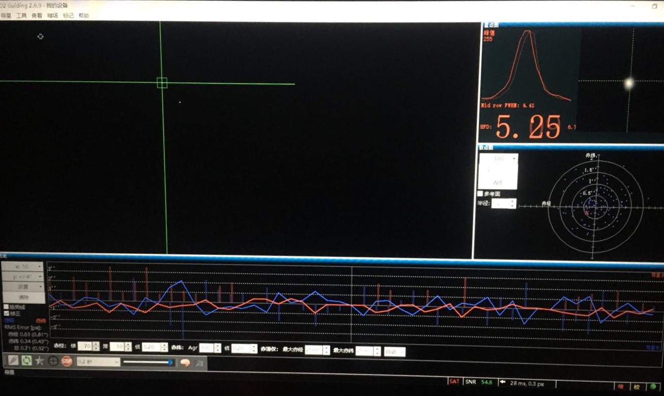This screenshot has width=664, height=396.
Task: Click the Dec min-move field after Agr
Action: tap(241, 349)
